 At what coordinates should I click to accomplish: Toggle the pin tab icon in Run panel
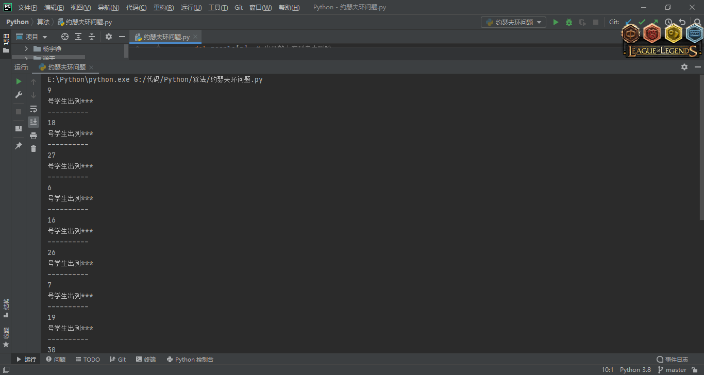pos(19,146)
